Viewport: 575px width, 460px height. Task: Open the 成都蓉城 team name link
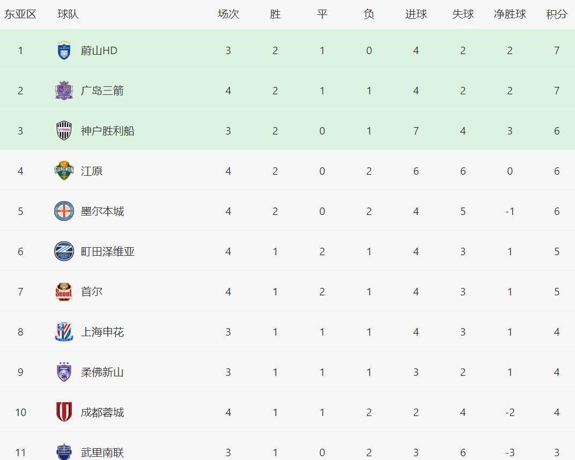[102, 412]
